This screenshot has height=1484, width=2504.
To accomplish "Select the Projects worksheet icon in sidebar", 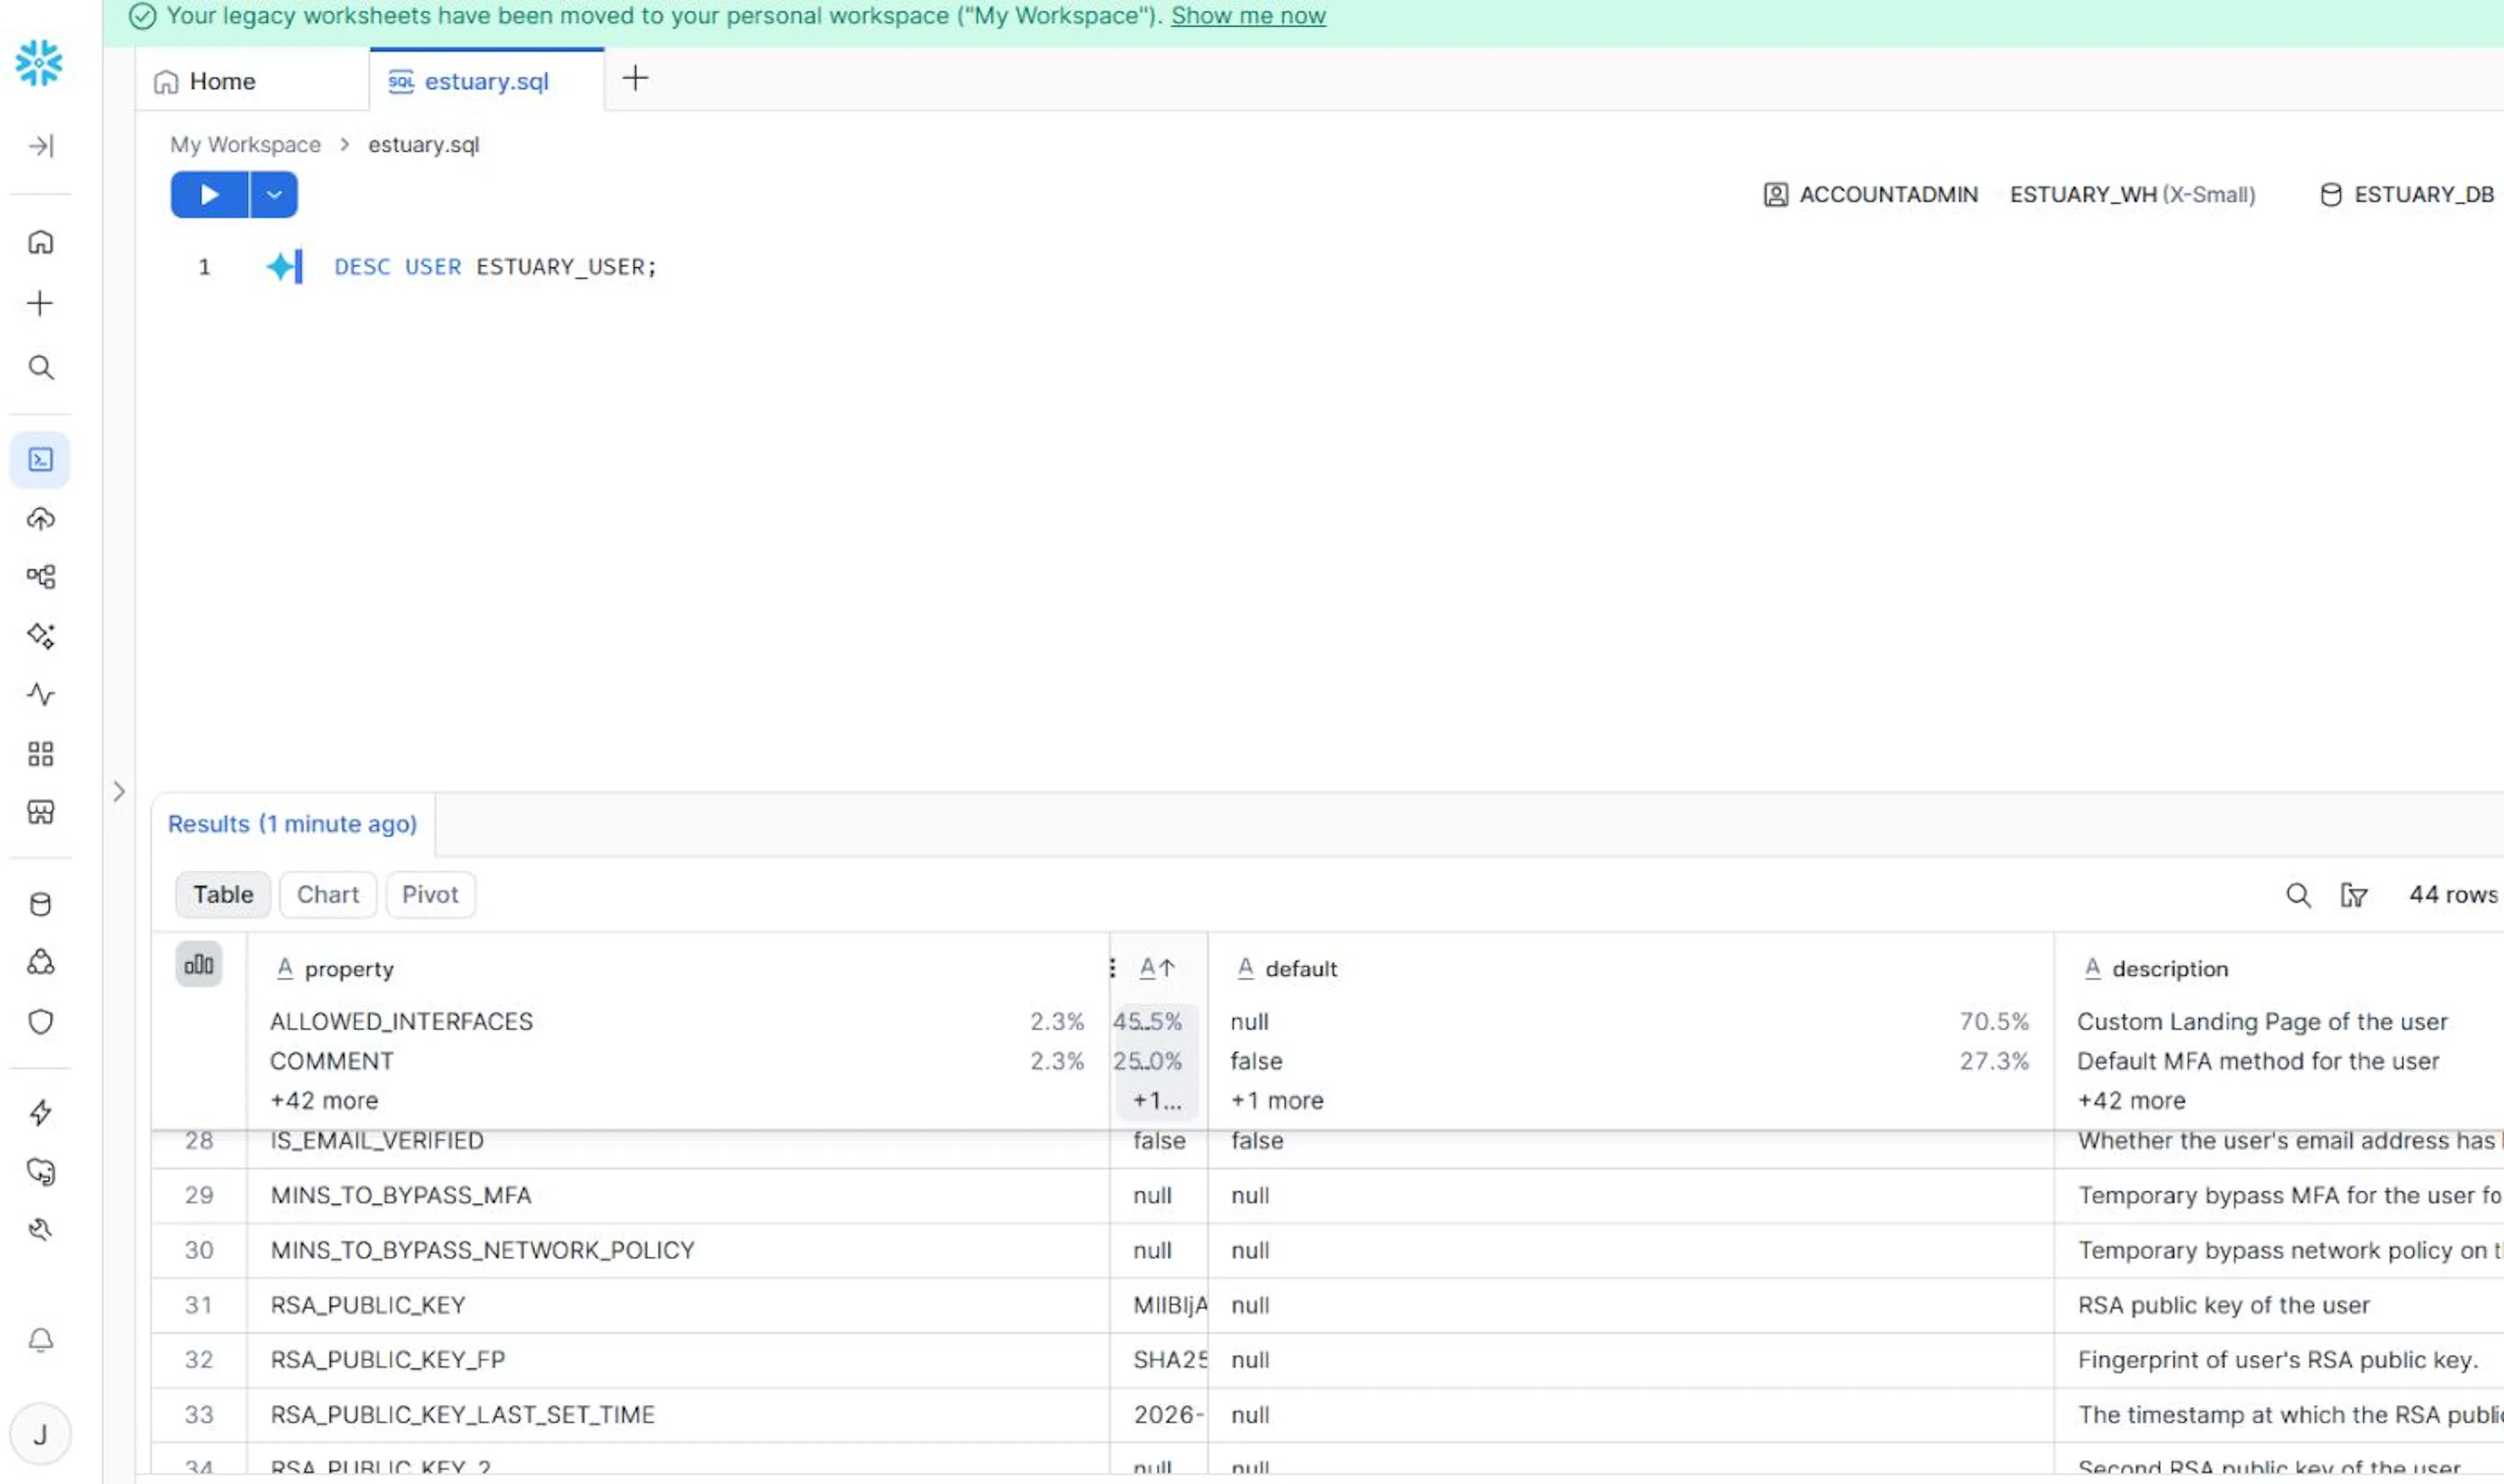I will (x=40, y=460).
